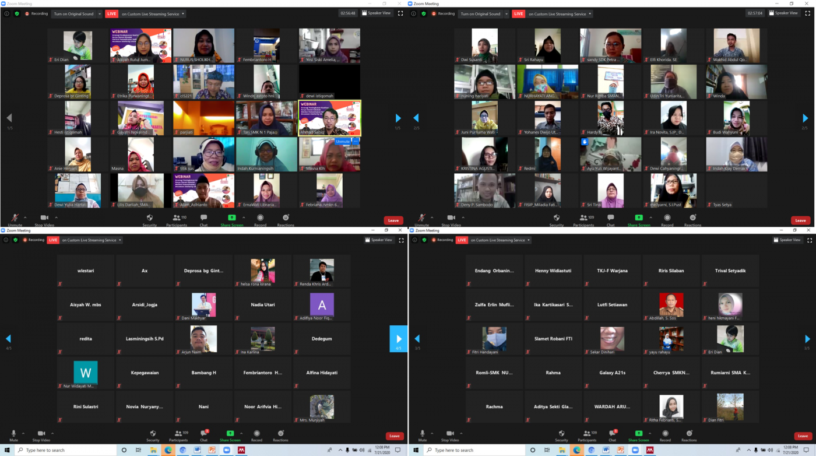Click Unmute button on Ahmad Sabiq tile
816x456 pixels.
tap(343, 141)
